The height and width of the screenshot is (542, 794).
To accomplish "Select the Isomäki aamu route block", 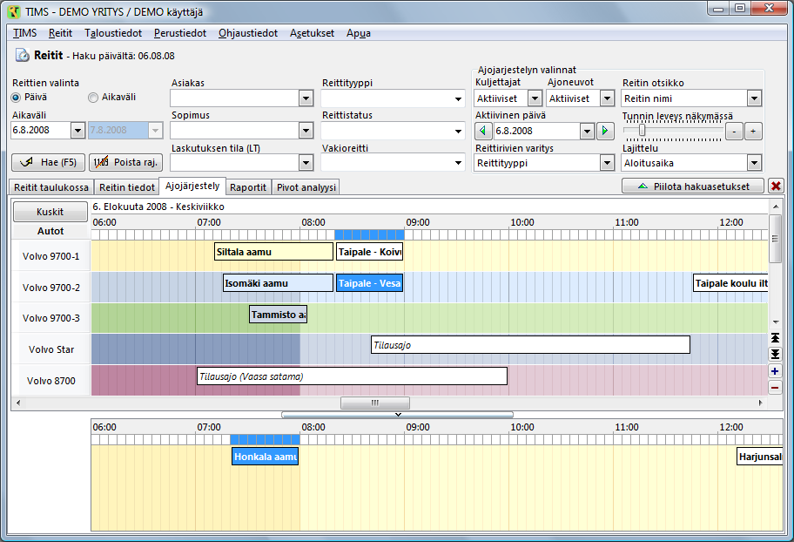I will (x=278, y=283).
